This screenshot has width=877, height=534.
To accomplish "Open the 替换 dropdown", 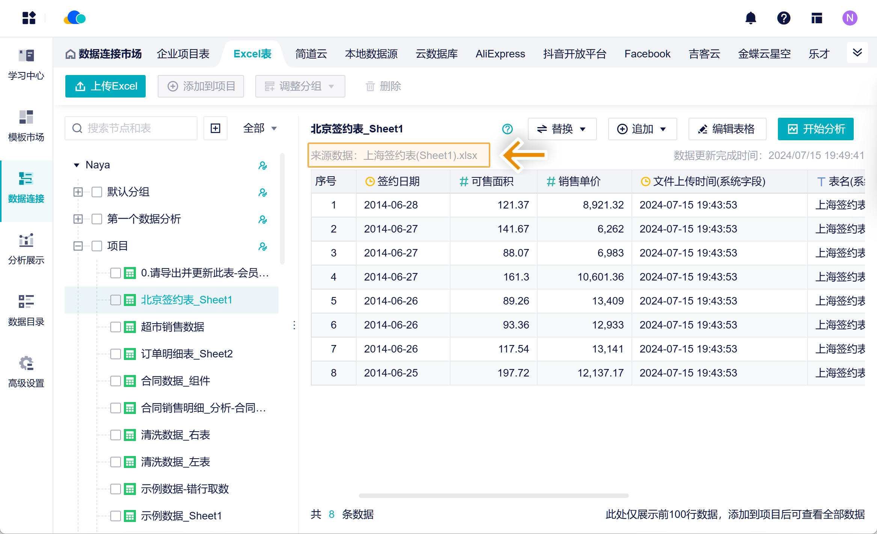I will (562, 129).
